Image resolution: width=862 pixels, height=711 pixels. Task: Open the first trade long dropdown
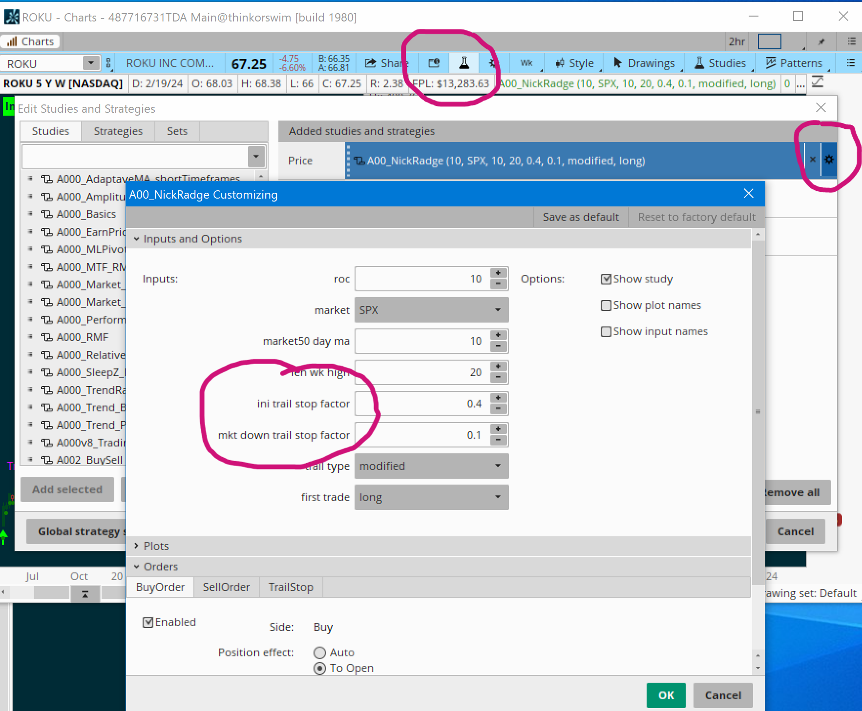click(x=431, y=497)
